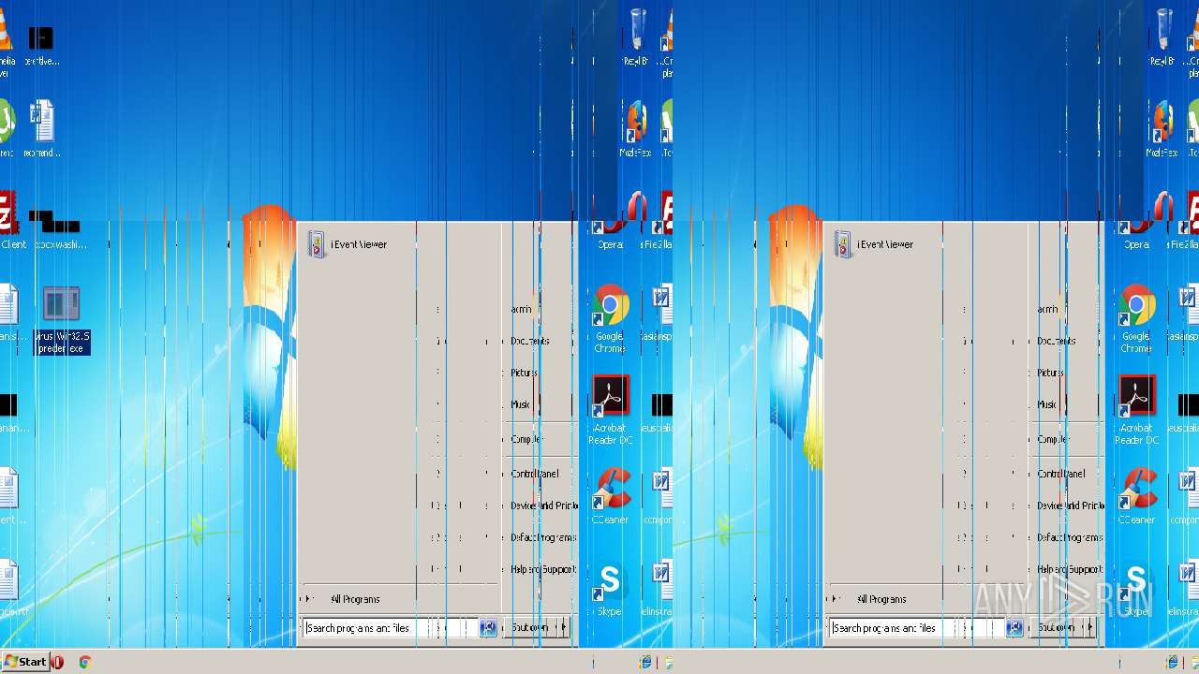This screenshot has height=674, width=1199.
Task: Select CCleaner desktop icon in right copy
Action: tap(1136, 496)
